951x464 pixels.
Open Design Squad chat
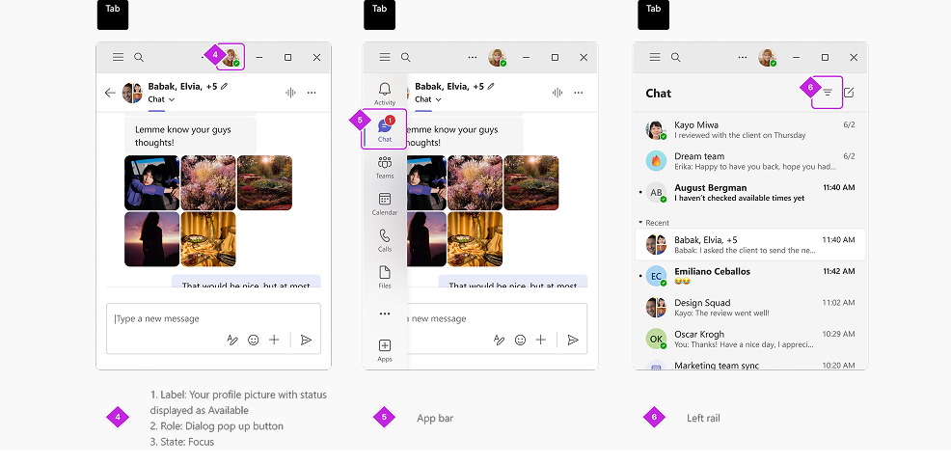pos(750,308)
